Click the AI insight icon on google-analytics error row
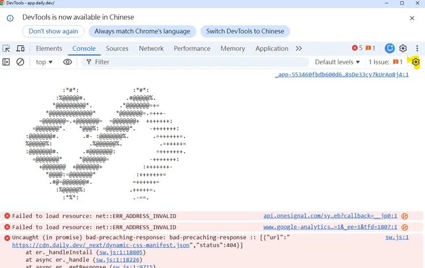The width and height of the screenshot is (425, 268). coord(405,227)
